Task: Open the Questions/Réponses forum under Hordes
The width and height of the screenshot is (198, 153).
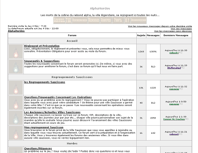Action: coord(38,149)
